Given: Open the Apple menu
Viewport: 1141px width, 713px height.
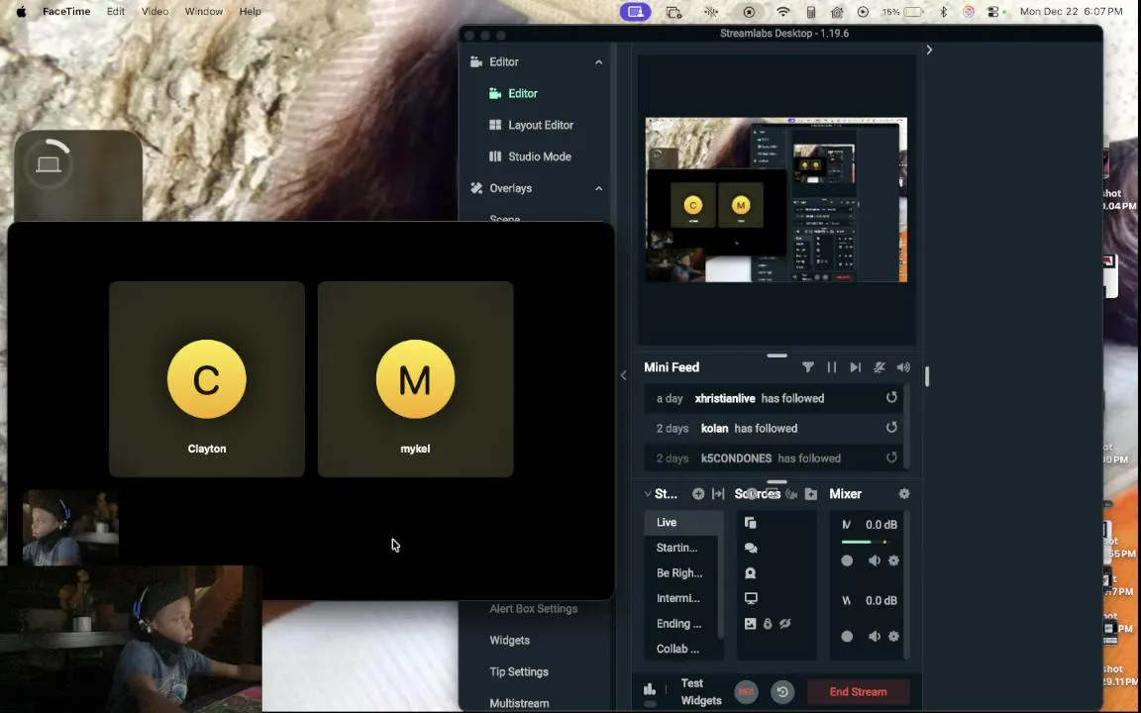Looking at the screenshot, I should (21, 12).
